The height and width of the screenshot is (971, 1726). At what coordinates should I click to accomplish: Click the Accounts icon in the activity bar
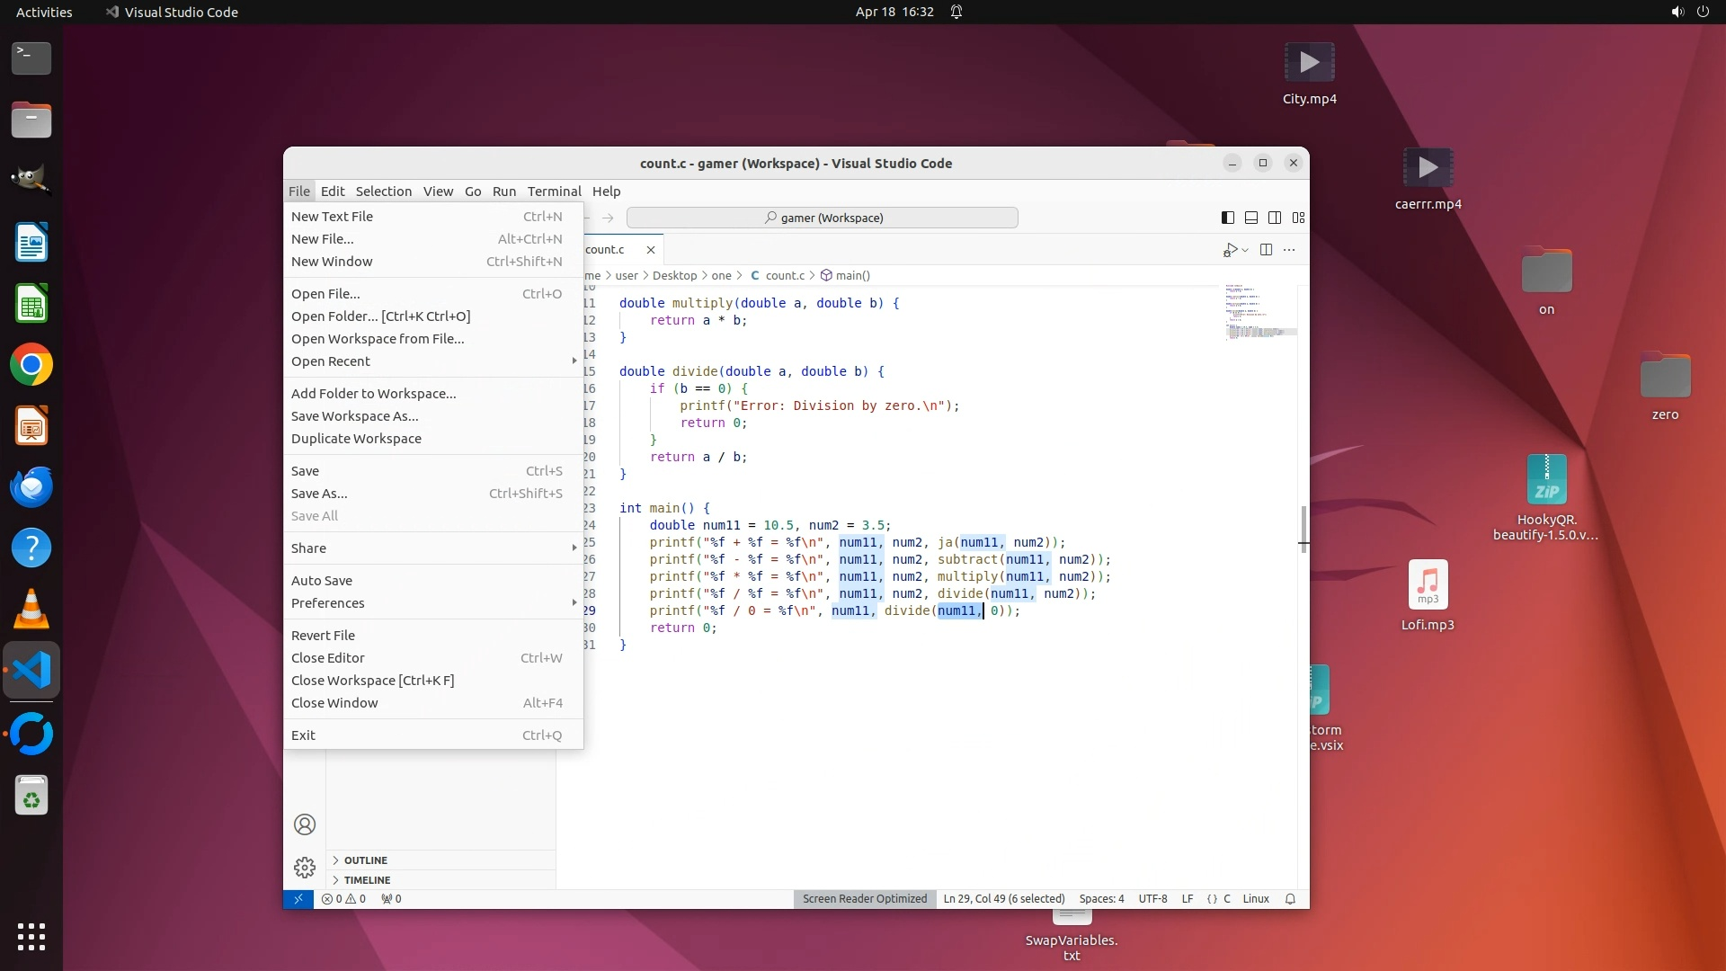[305, 824]
